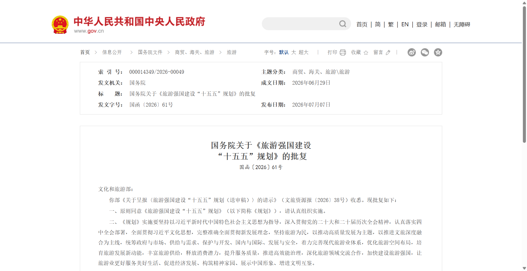Click the national emblem logo

[x=60, y=25]
